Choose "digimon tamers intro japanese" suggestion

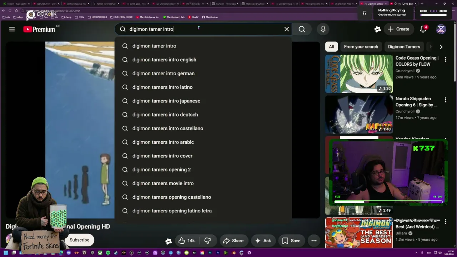[203, 101]
